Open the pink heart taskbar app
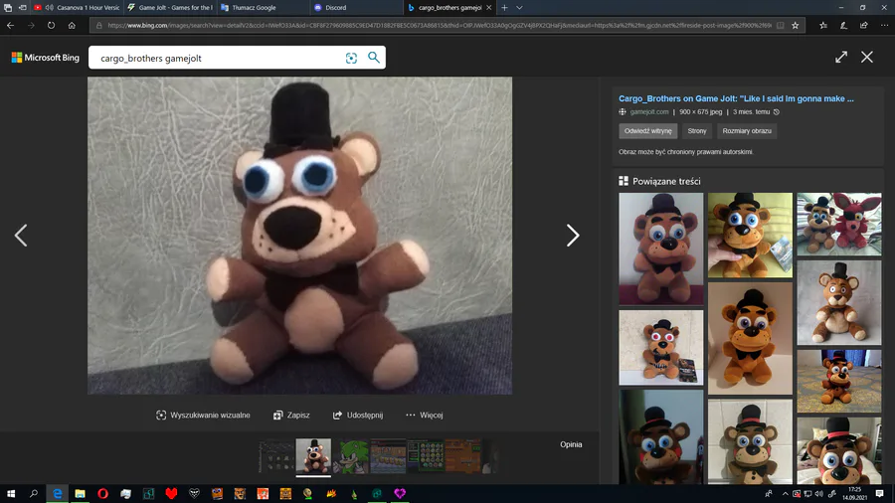Viewport: 895px width, 503px height. 400,494
